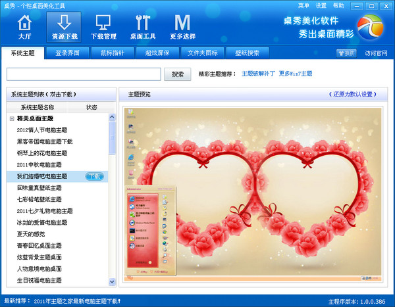Viewport: 395px width, 307px height.
Task: Click the theme list scrollbar thumb
Action: pyautogui.click(x=112, y=138)
